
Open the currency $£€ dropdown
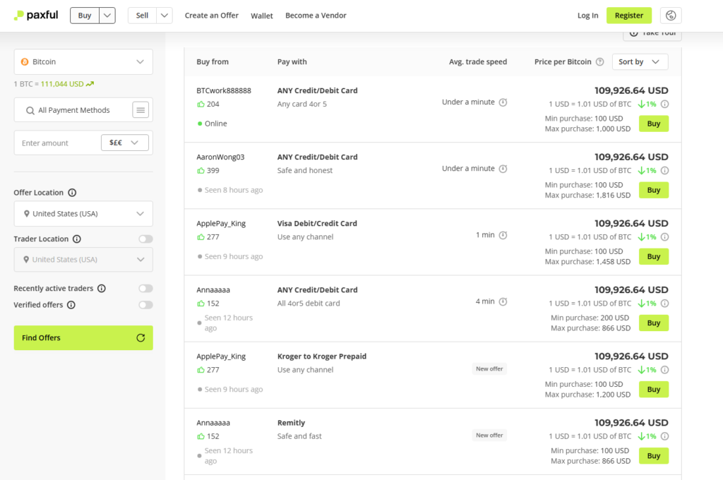pyautogui.click(x=125, y=143)
